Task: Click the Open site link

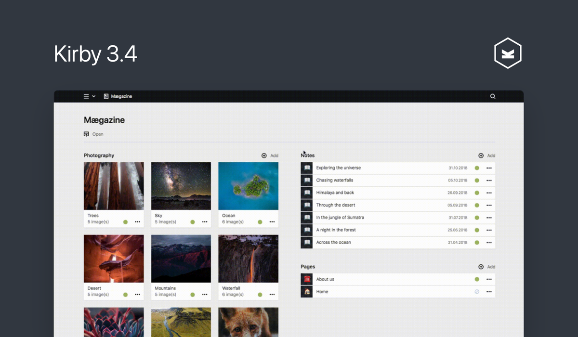Action: click(x=93, y=134)
